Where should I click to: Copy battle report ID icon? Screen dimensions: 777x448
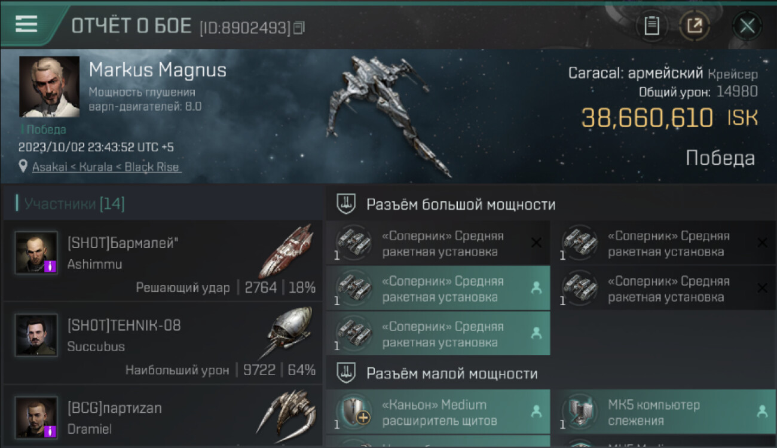coord(299,27)
